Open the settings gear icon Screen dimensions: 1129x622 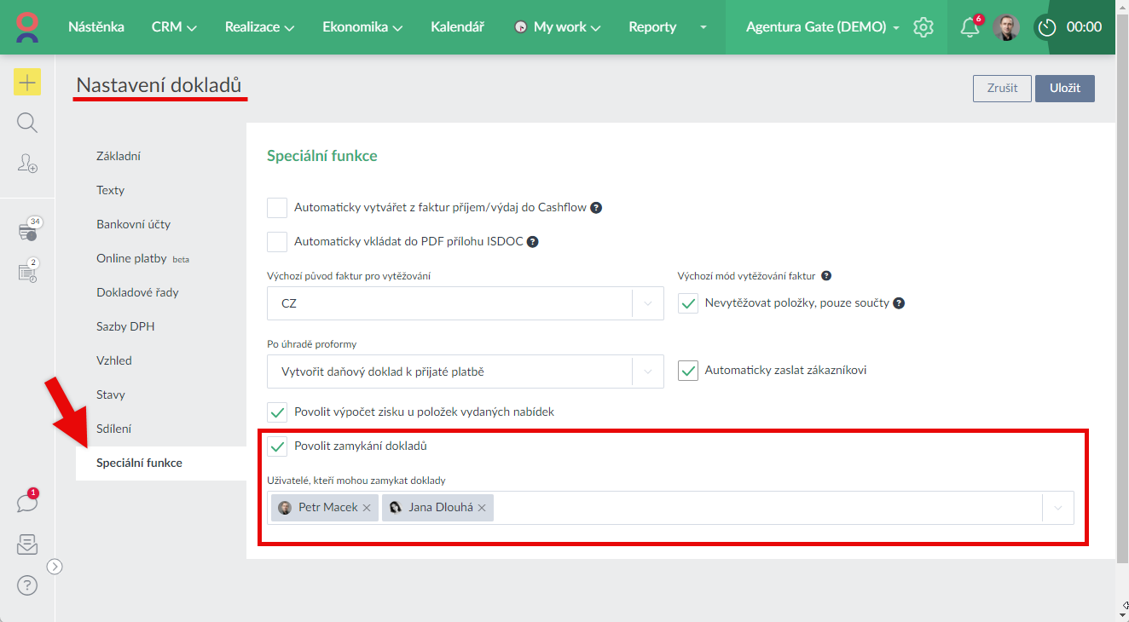(923, 27)
